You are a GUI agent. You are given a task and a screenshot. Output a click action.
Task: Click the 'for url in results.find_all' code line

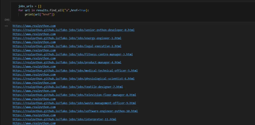click(x=54, y=10)
